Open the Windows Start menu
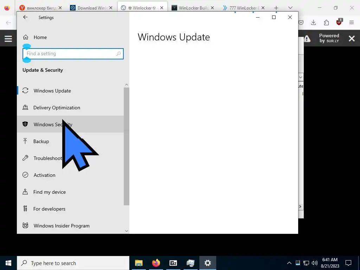This screenshot has width=360, height=270. (x=8, y=263)
